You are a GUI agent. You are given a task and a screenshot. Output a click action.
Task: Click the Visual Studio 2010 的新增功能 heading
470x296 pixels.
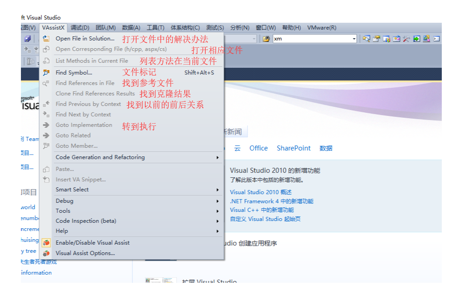(x=275, y=171)
